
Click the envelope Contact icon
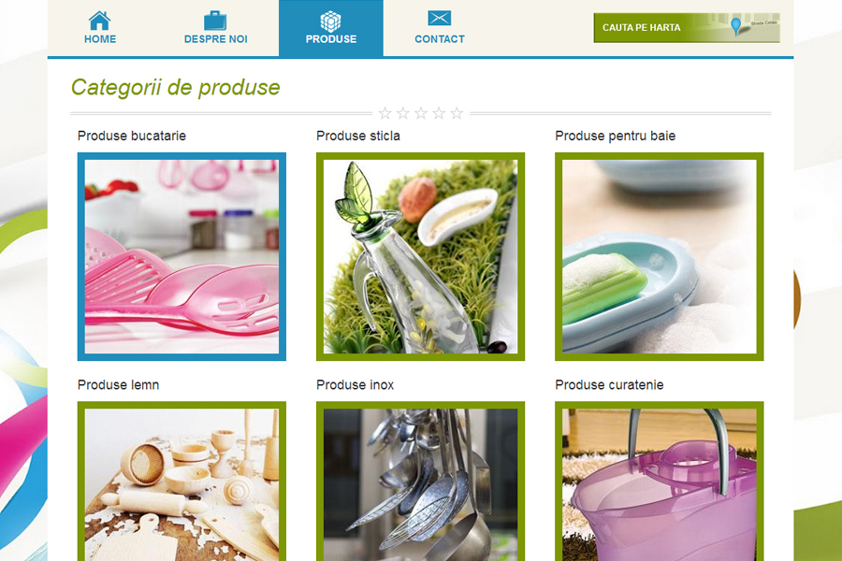click(440, 19)
